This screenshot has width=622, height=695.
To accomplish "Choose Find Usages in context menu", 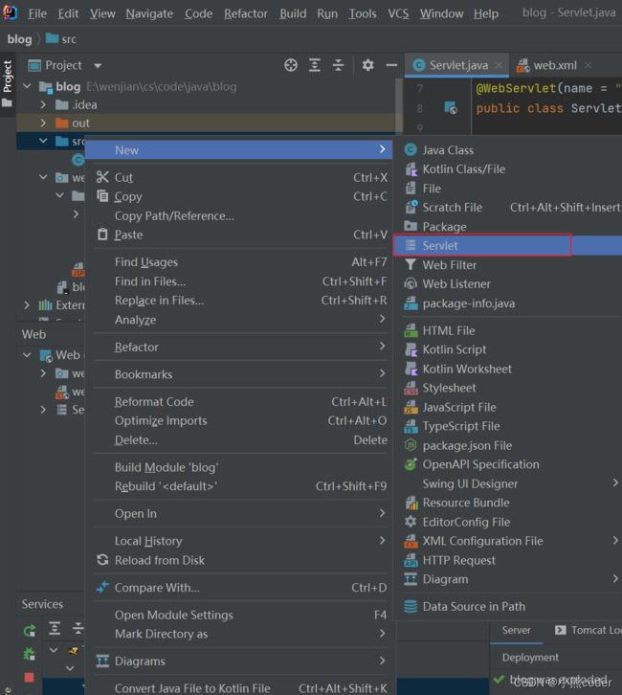I will pyautogui.click(x=239, y=262).
